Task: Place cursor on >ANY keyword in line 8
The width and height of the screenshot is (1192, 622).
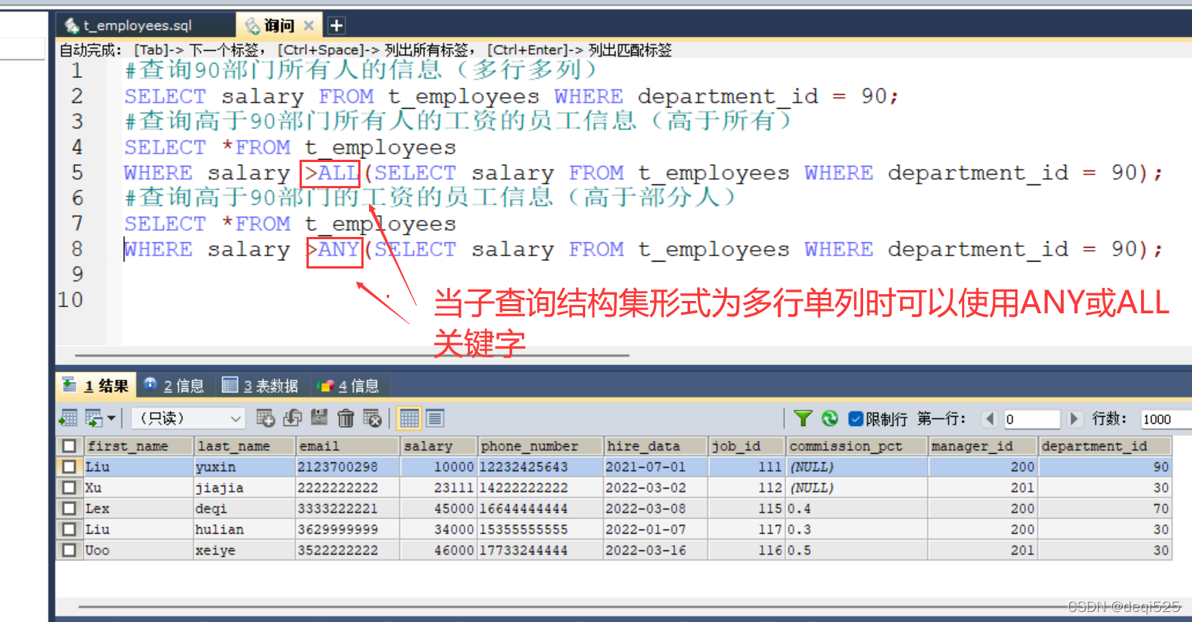Action: point(334,249)
